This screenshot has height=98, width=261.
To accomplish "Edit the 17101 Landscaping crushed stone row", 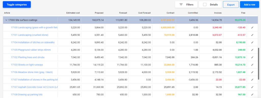I will point(252,35).
